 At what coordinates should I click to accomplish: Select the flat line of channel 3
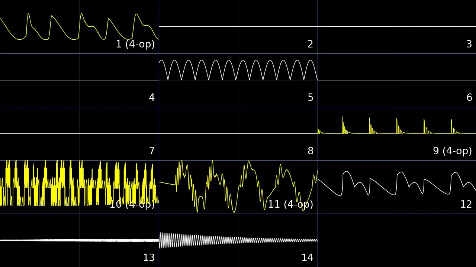(397, 27)
